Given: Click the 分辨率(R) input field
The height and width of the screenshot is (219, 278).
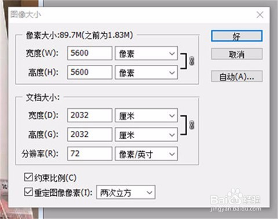Looking at the screenshot, I should 90,154.
